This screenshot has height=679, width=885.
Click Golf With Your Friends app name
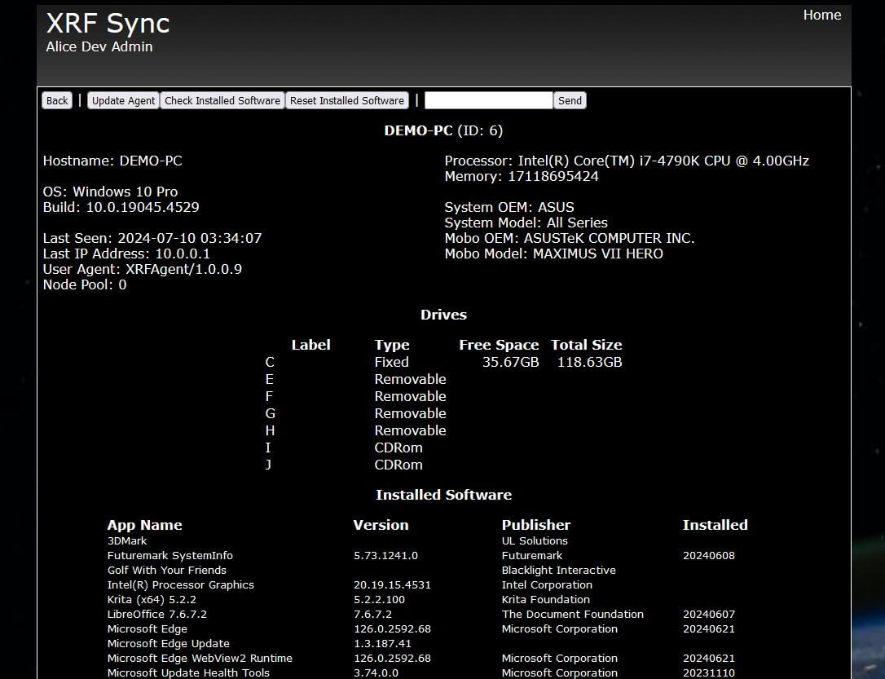(x=166, y=570)
